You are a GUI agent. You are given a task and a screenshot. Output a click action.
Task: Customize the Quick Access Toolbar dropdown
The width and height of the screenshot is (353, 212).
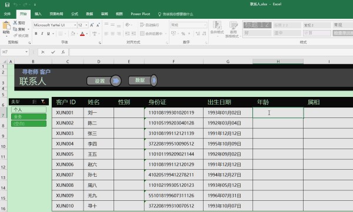tap(35, 5)
